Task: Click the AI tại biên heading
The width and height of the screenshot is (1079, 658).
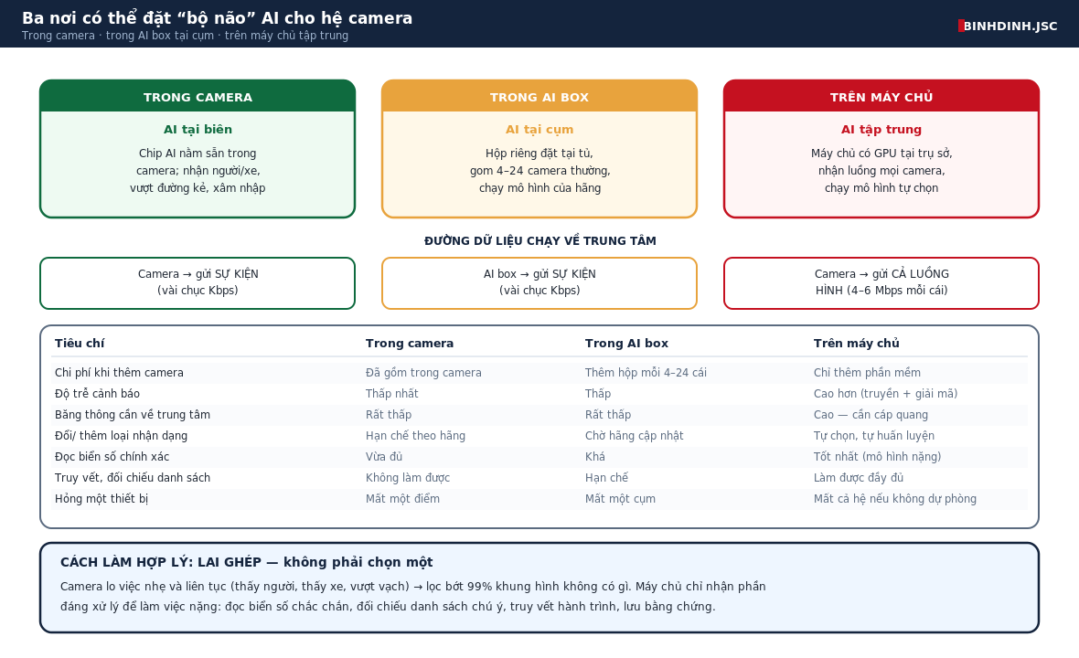Action: click(198, 129)
